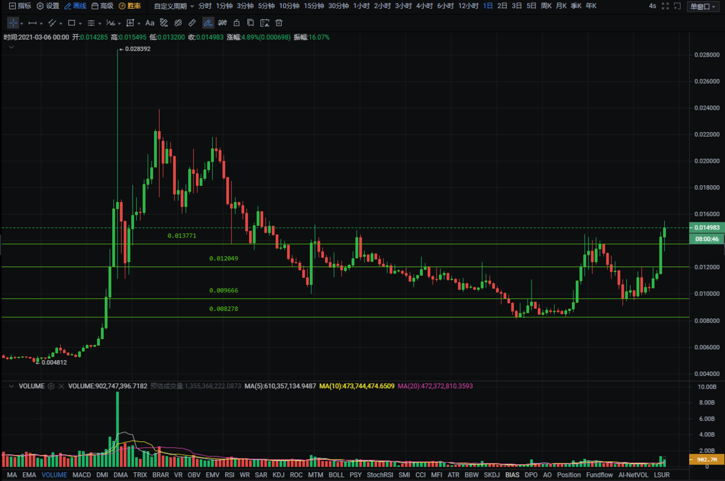The height and width of the screenshot is (481, 725).
Task: Toggle the RSI indicator
Action: click(x=230, y=475)
